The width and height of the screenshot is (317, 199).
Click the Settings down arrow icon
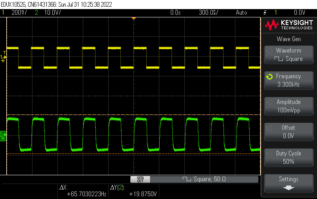(289, 188)
